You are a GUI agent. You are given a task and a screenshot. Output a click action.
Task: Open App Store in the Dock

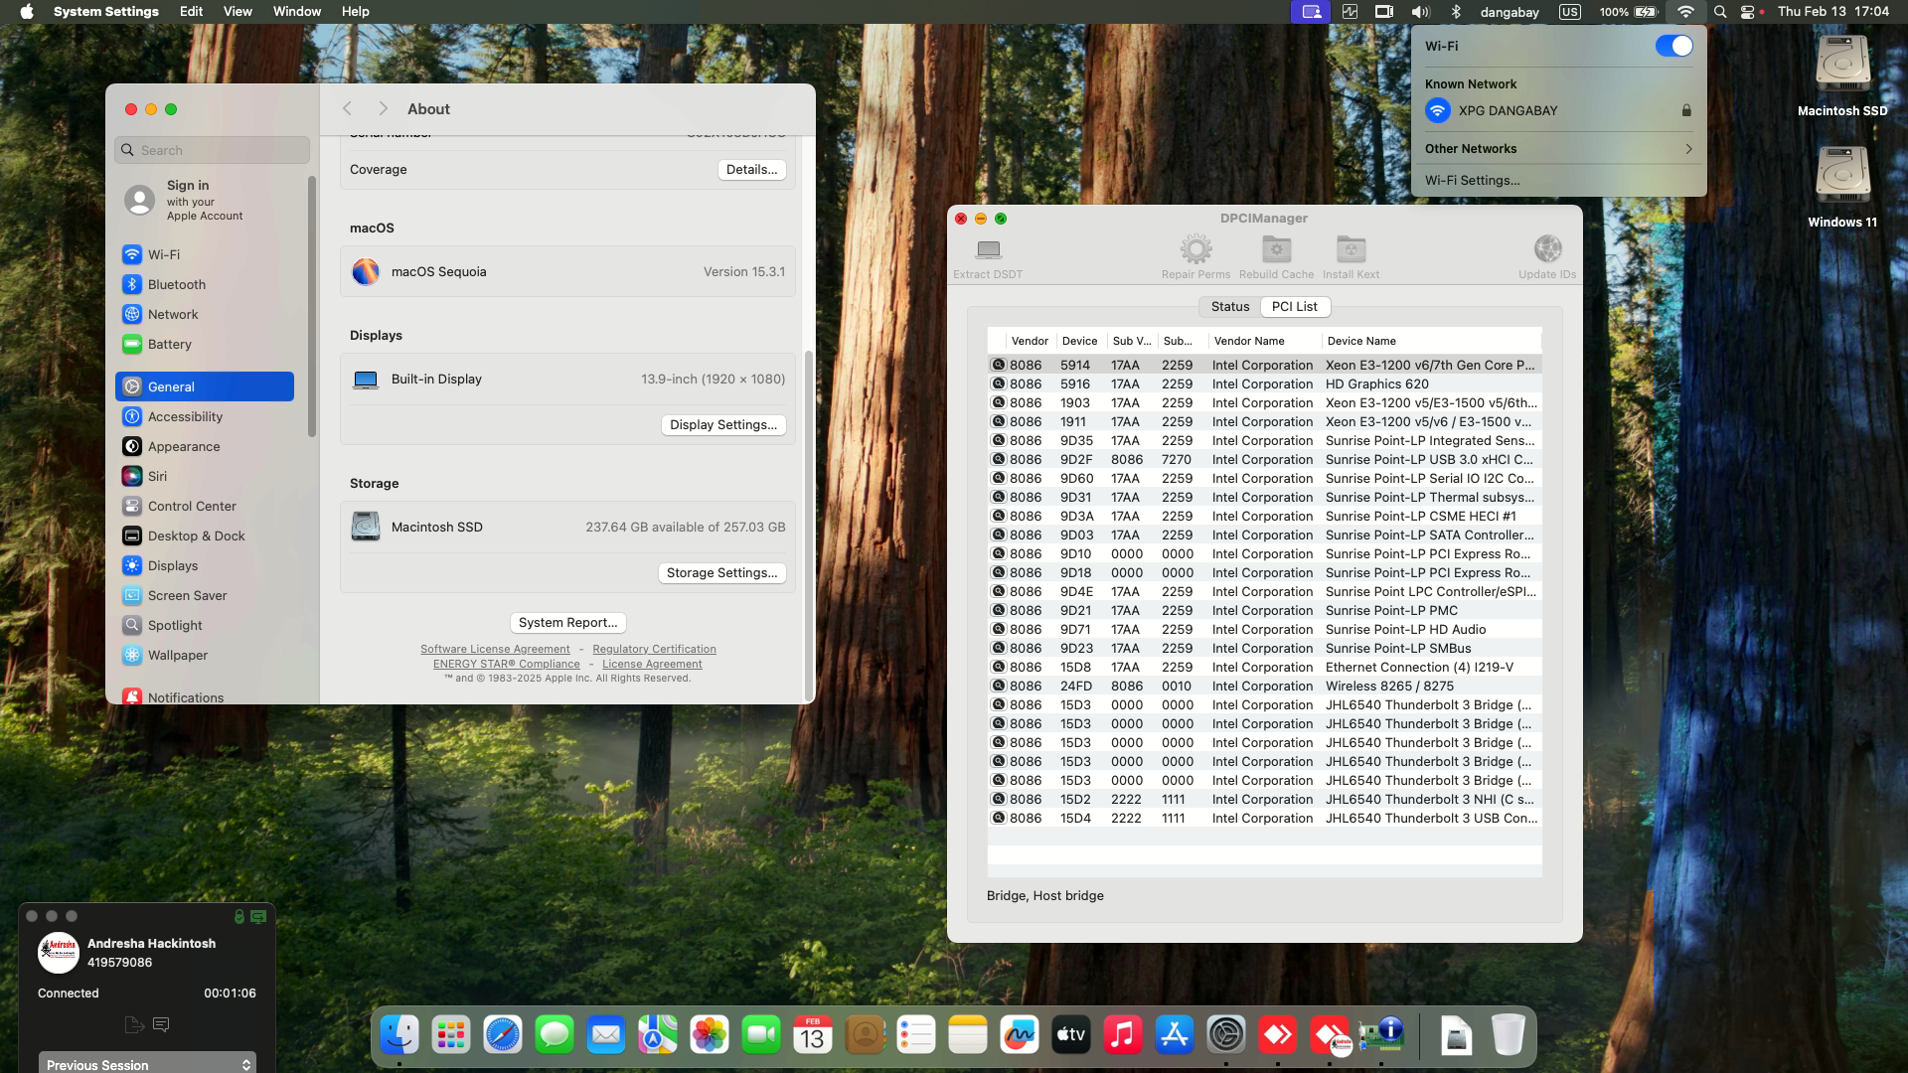point(1175,1035)
